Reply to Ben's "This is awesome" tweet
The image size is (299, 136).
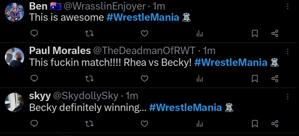(35, 34)
